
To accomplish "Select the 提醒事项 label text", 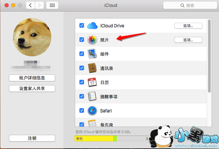I will click(x=109, y=97).
